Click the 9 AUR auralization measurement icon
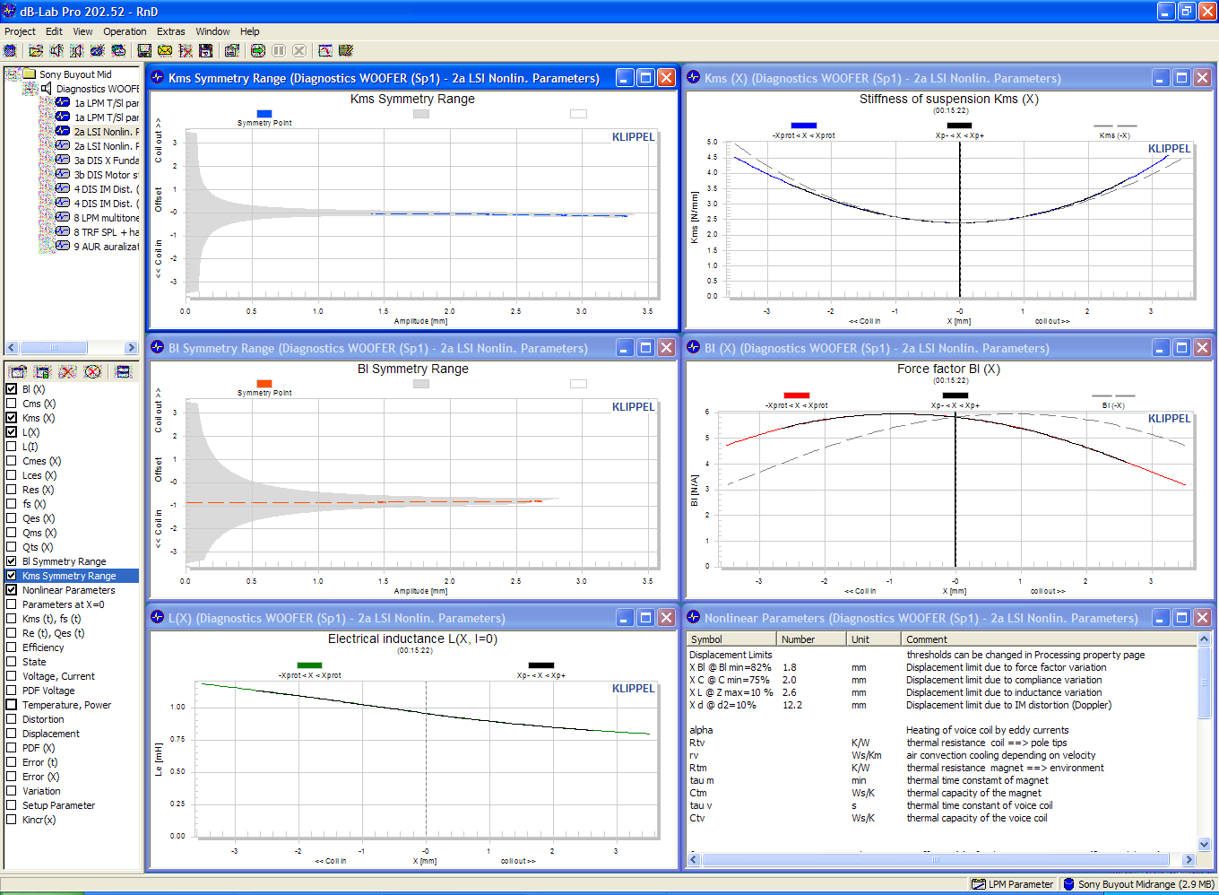The image size is (1219, 895). click(x=63, y=246)
